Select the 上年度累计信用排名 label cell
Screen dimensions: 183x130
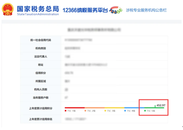[x=41, y=119]
